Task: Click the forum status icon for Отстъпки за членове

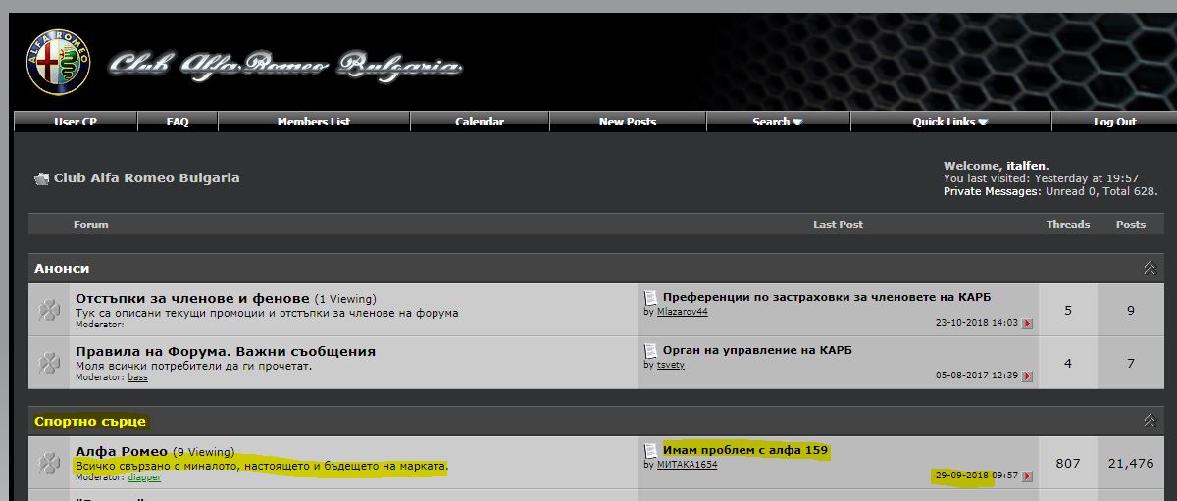Action: [x=48, y=310]
